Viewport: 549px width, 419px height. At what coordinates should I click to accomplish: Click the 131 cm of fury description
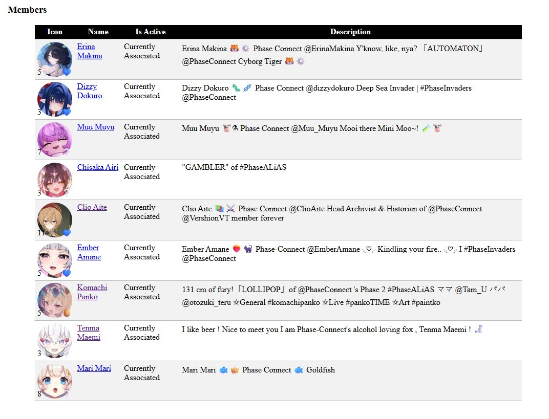344,296
